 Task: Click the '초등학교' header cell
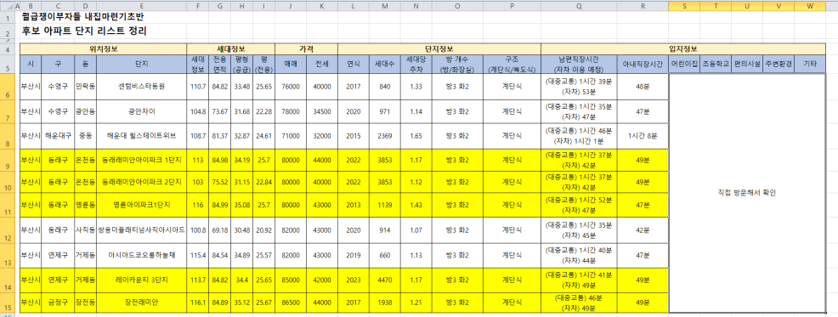coord(716,64)
